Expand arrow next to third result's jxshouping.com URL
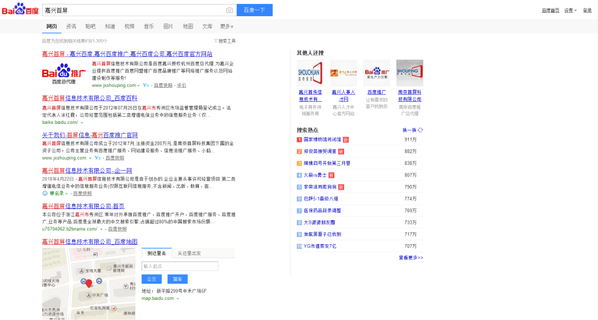The image size is (598, 320). tap(90, 158)
